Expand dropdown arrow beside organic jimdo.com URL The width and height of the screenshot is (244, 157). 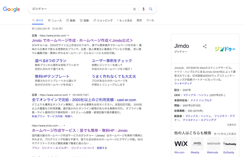click(x=64, y=126)
